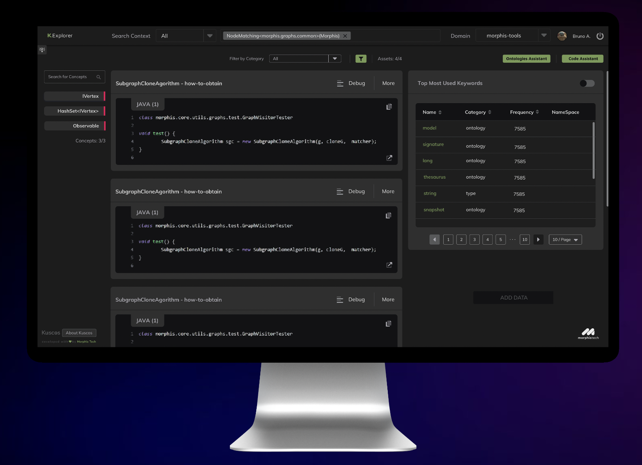This screenshot has height=465, width=642.
Task: Click the user name "Bruno A."
Action: 581,36
